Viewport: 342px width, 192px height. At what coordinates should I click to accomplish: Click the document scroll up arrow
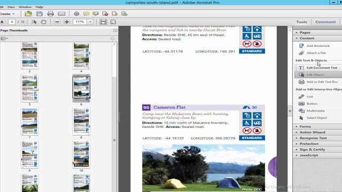point(290,30)
